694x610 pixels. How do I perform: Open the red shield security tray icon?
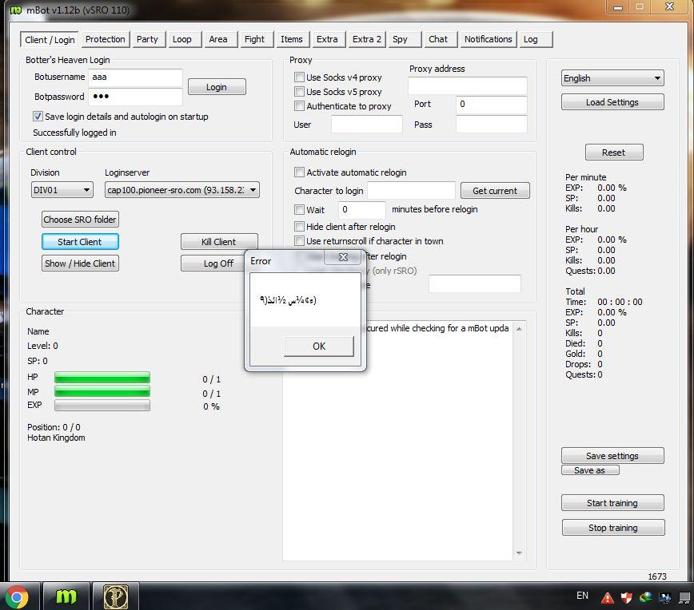click(x=626, y=598)
